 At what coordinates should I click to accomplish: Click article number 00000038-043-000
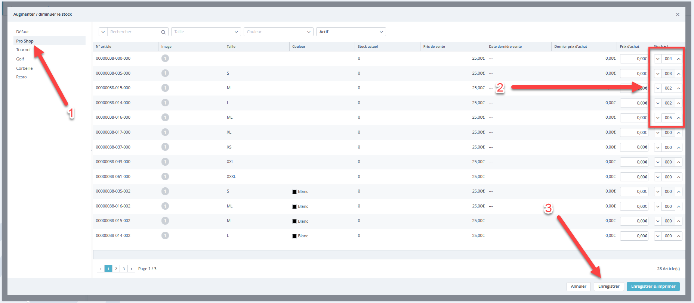(113, 162)
